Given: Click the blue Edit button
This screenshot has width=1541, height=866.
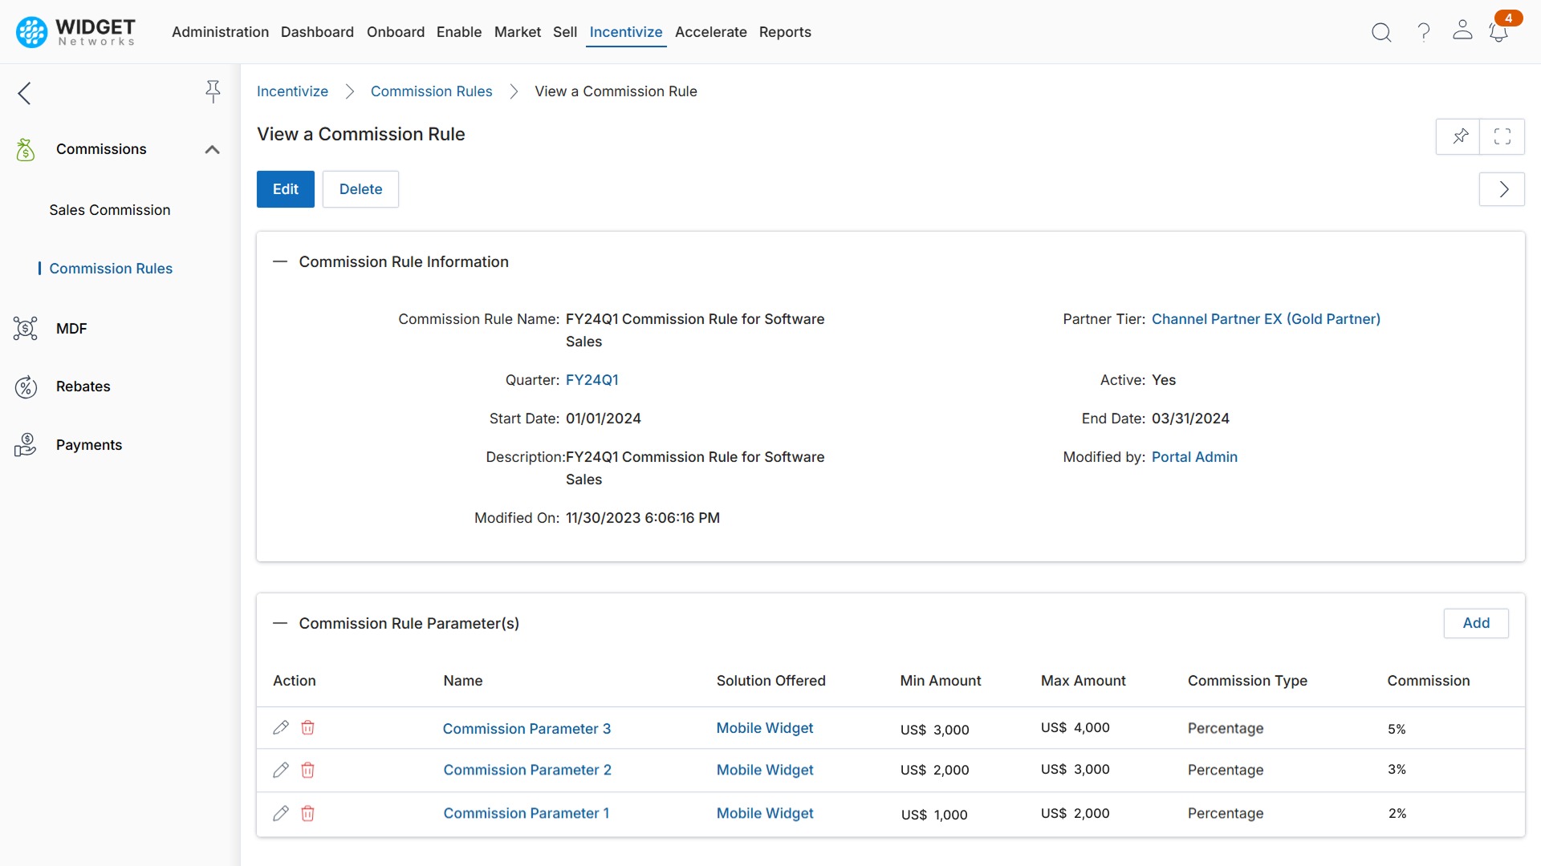Looking at the screenshot, I should [x=285, y=189].
